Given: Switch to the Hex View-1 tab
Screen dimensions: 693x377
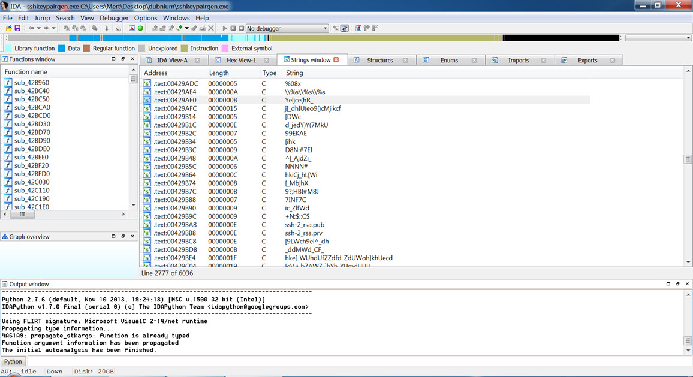Looking at the screenshot, I should (241, 60).
